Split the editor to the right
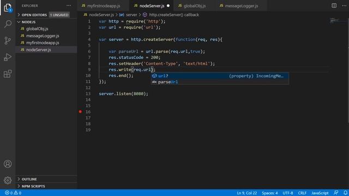Image resolution: width=349 pixels, height=196 pixels. pyautogui.click(x=334, y=5)
